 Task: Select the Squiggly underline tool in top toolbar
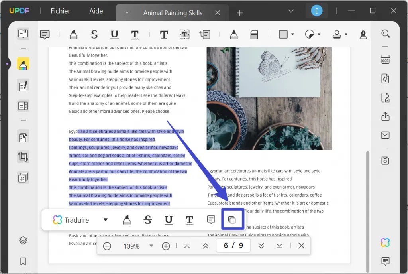135,34
